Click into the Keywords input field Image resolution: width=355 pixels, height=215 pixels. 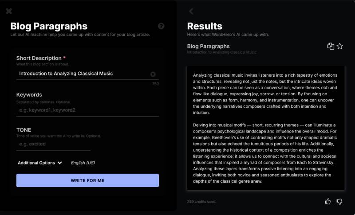[x=87, y=110]
